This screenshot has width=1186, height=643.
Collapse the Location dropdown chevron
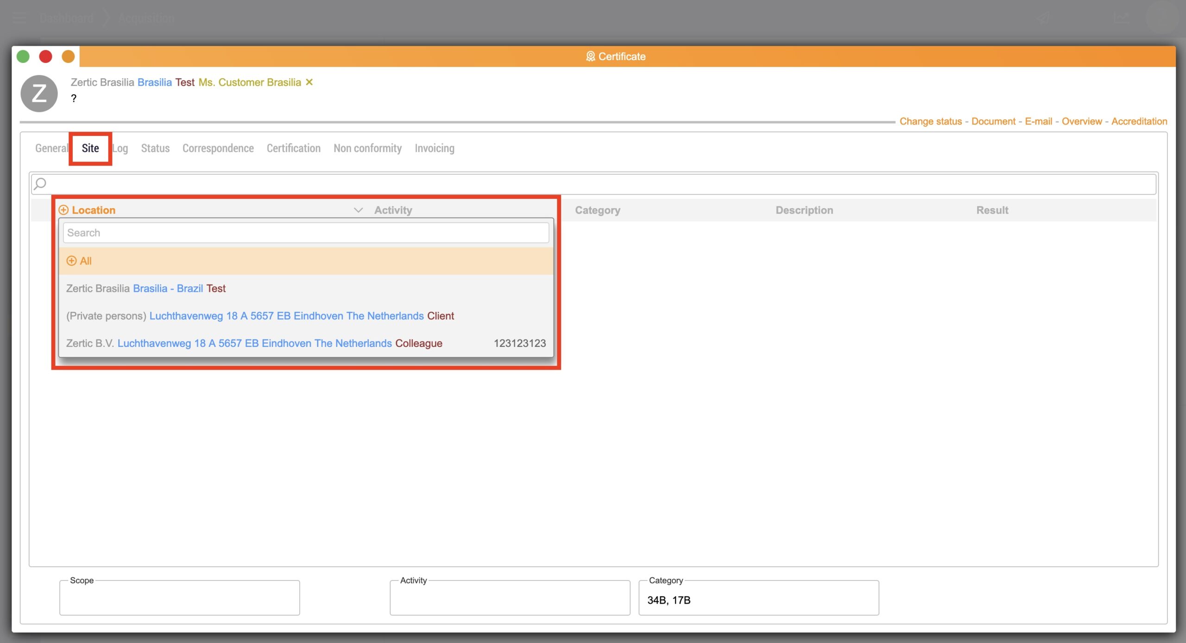[358, 210]
